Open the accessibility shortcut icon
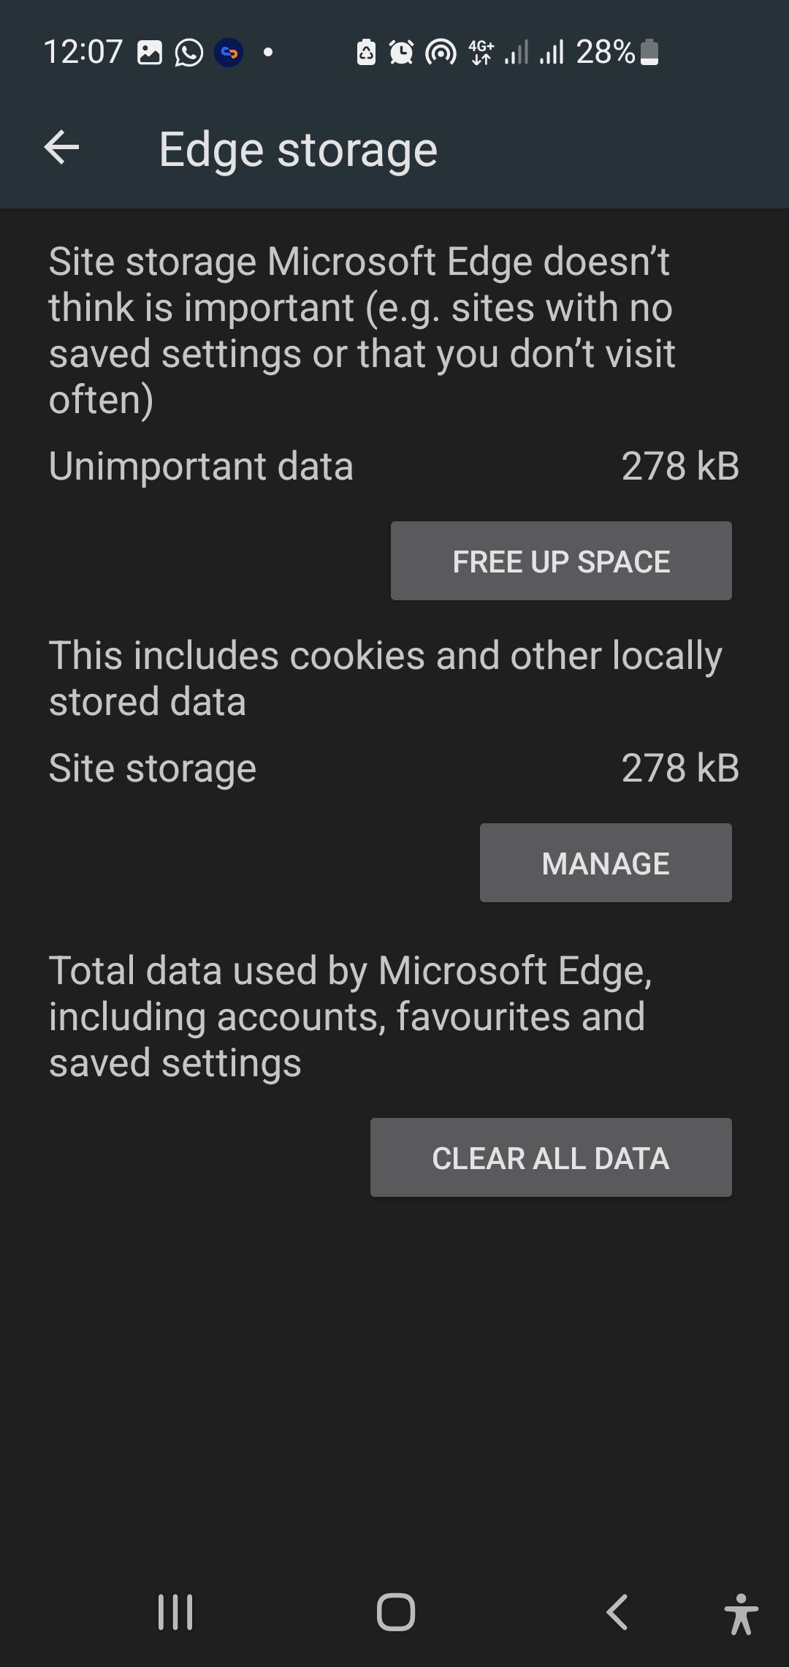The height and width of the screenshot is (1667, 789). (x=741, y=1614)
